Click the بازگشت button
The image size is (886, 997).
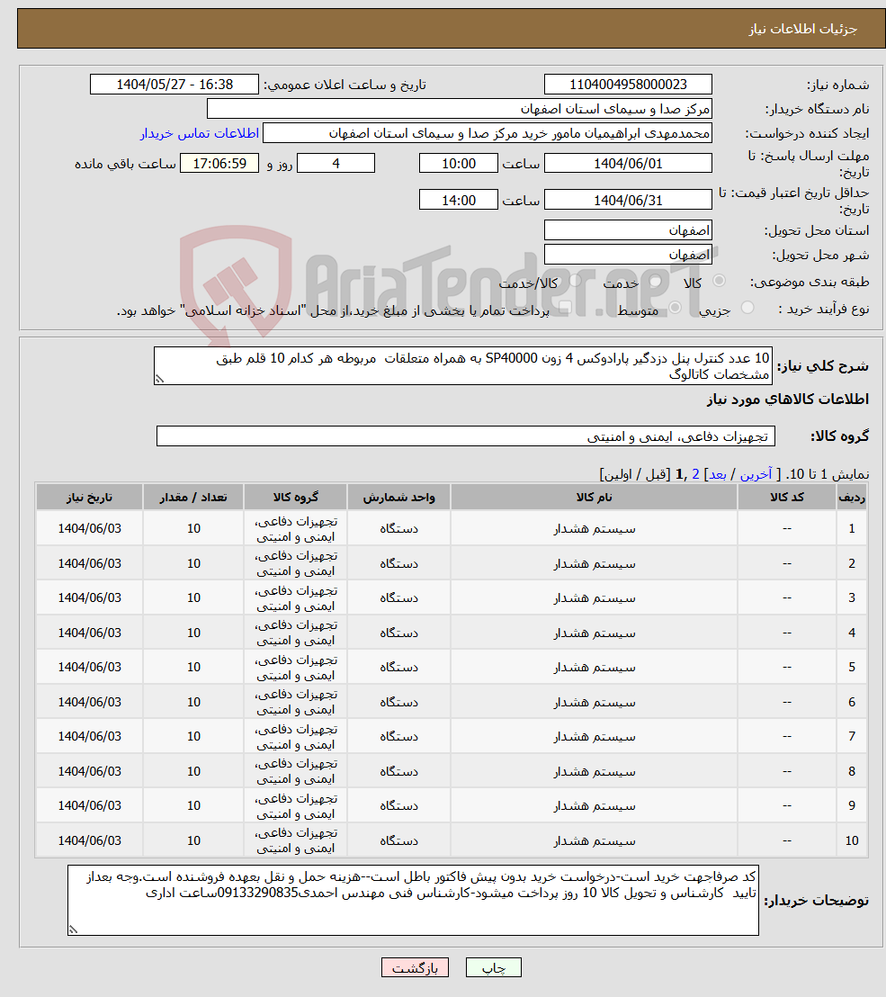(x=415, y=967)
